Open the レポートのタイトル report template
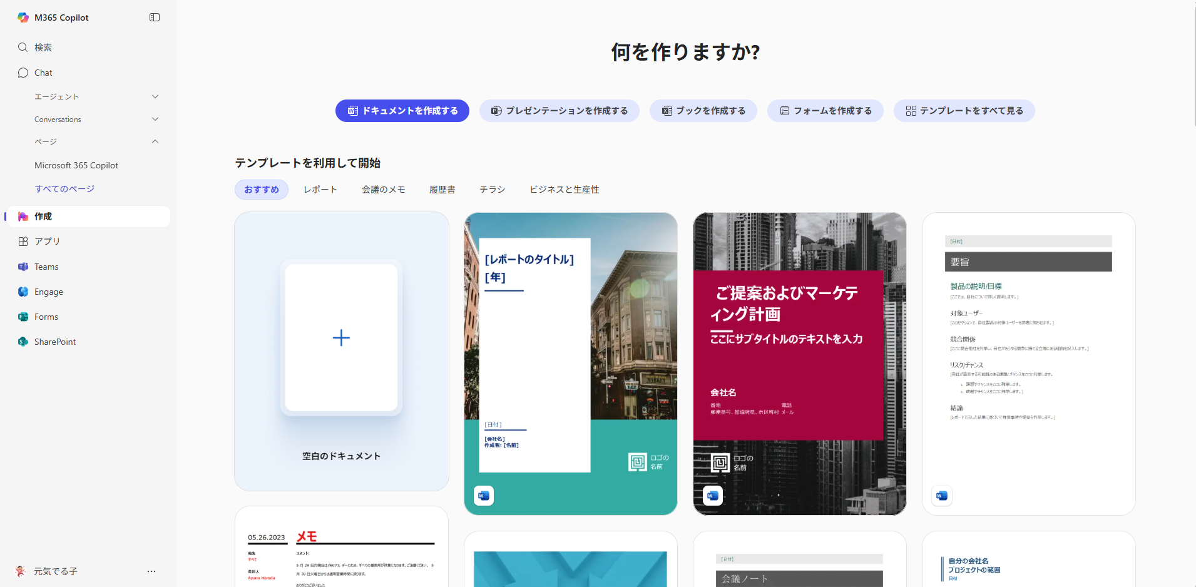 pyautogui.click(x=571, y=364)
